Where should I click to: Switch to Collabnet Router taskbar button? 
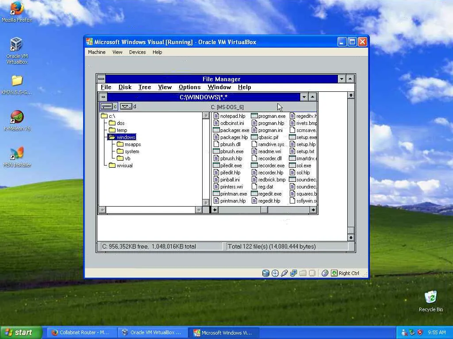[81, 332]
